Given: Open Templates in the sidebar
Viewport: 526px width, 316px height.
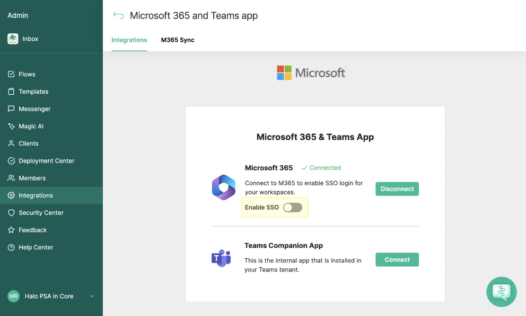Looking at the screenshot, I should [x=51, y=92].
